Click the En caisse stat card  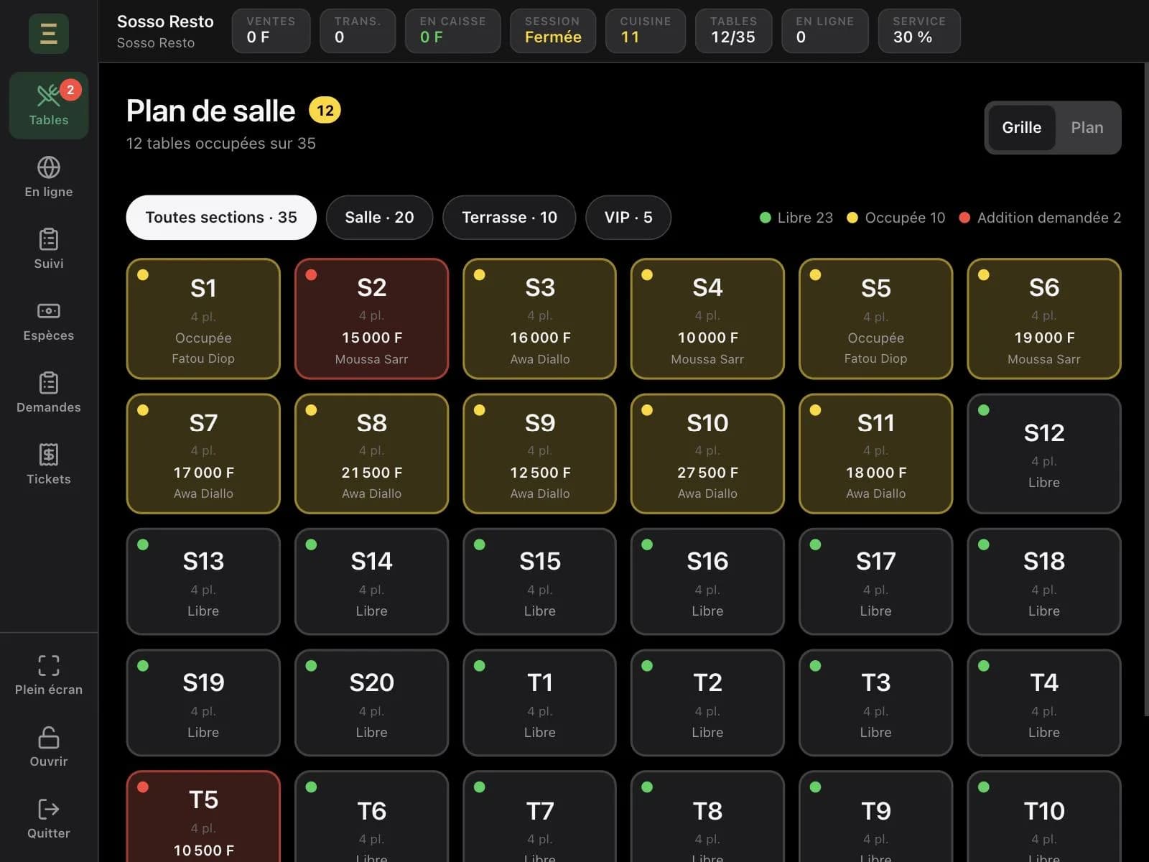[452, 31]
